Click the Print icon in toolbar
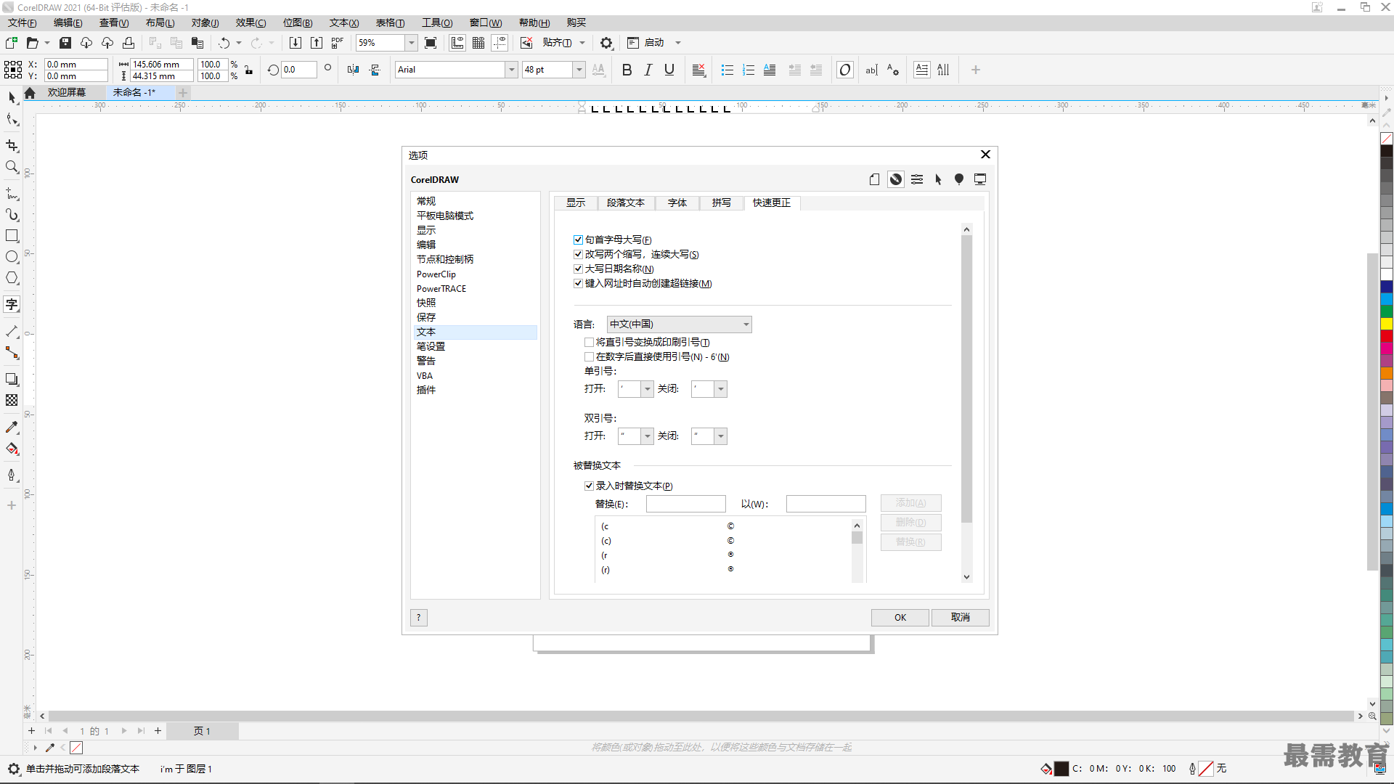The height and width of the screenshot is (784, 1394). pos(129,43)
